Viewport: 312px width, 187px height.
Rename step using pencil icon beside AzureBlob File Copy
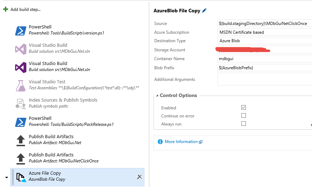[x=204, y=10]
